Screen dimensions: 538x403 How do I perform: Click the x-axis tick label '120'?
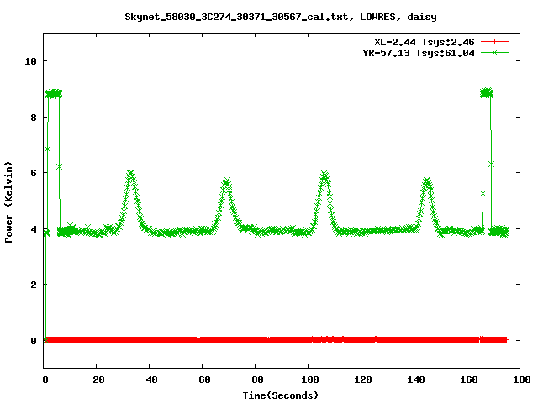pos(363,379)
